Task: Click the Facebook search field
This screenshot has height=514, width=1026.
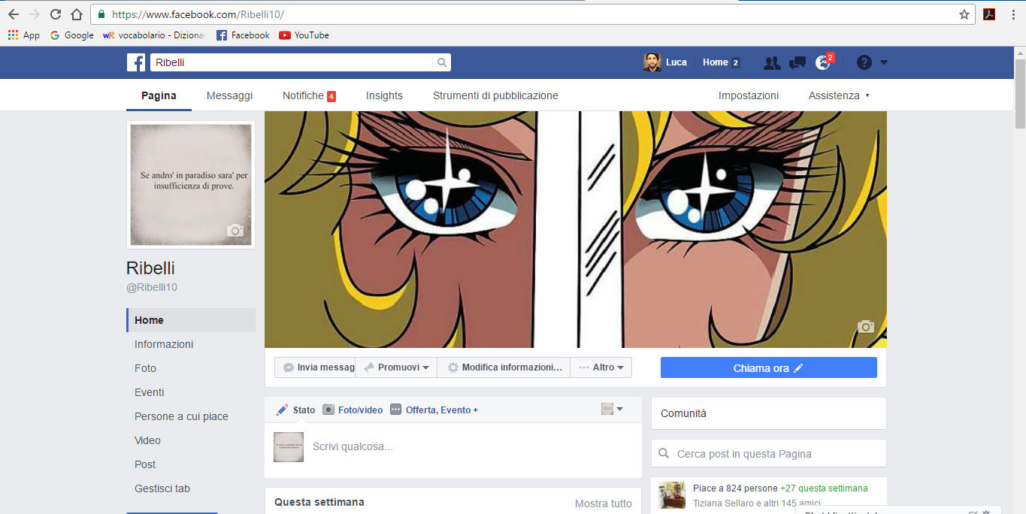Action: pos(292,62)
